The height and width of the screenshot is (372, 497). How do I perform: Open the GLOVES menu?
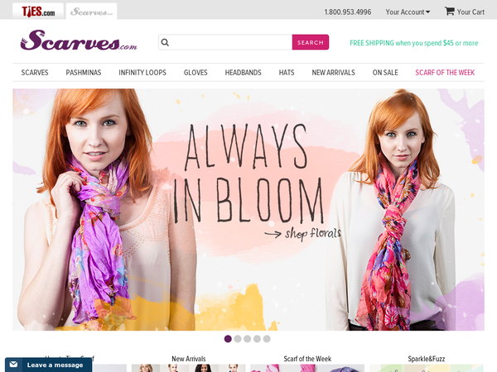(x=195, y=73)
